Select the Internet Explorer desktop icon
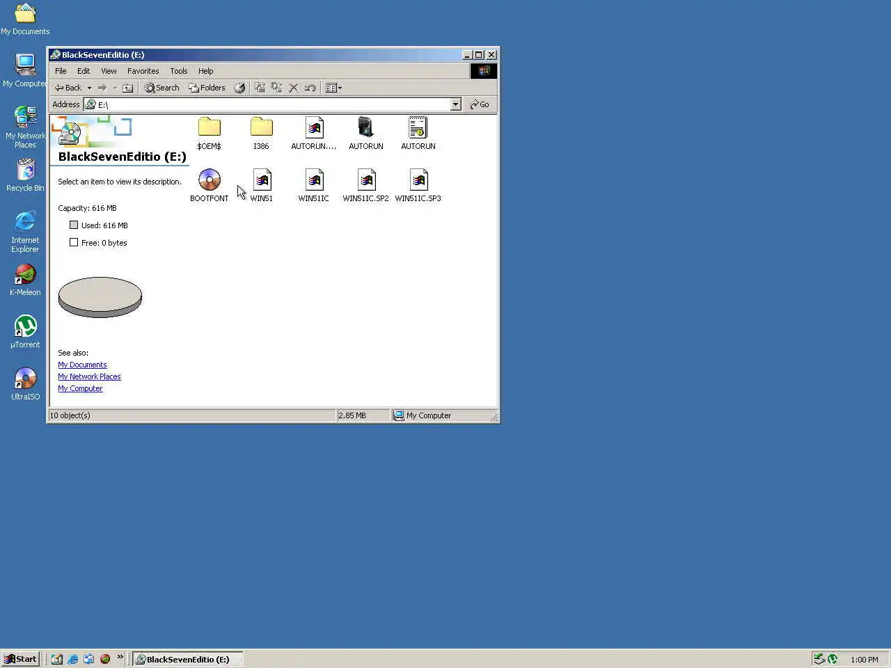This screenshot has height=668, width=891. 25,232
